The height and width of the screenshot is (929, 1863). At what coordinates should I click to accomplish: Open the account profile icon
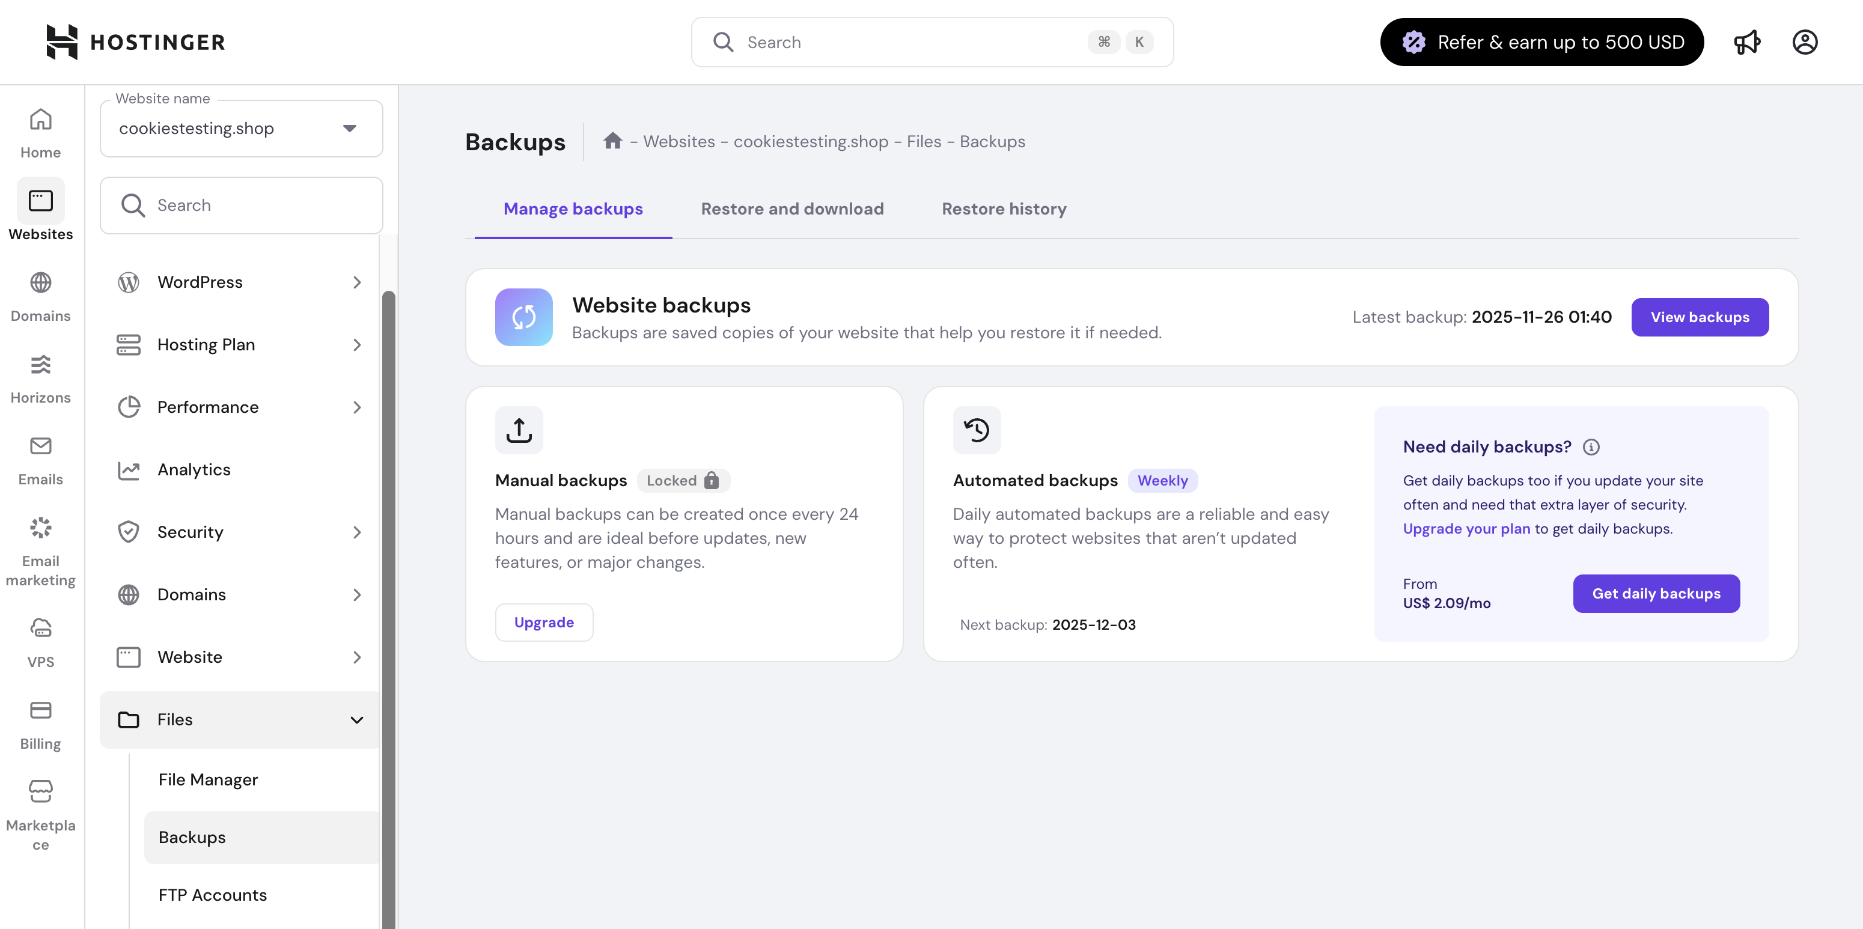click(1805, 41)
